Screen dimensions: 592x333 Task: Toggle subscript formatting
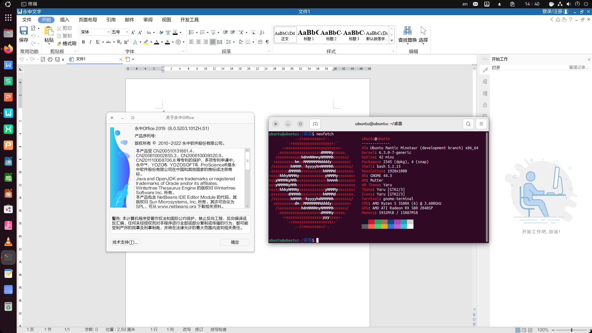coord(119,42)
